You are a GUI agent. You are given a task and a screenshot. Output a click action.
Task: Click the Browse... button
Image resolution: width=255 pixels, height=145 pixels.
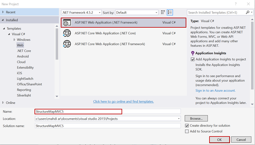tap(196, 119)
